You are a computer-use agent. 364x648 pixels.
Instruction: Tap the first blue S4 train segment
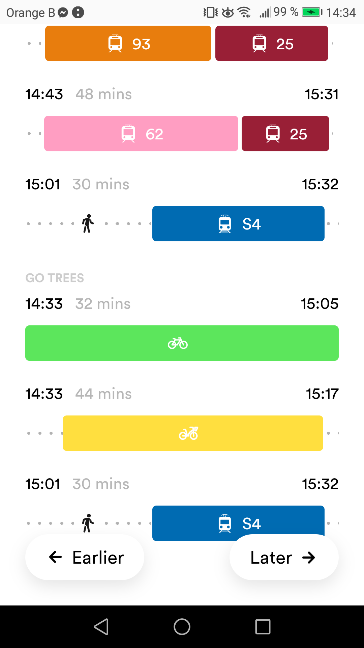coord(238,224)
